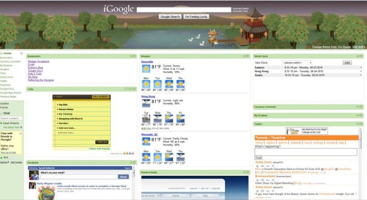Collapse the Home section in sidebar
The height and width of the screenshot is (200, 367).
tap(1, 53)
